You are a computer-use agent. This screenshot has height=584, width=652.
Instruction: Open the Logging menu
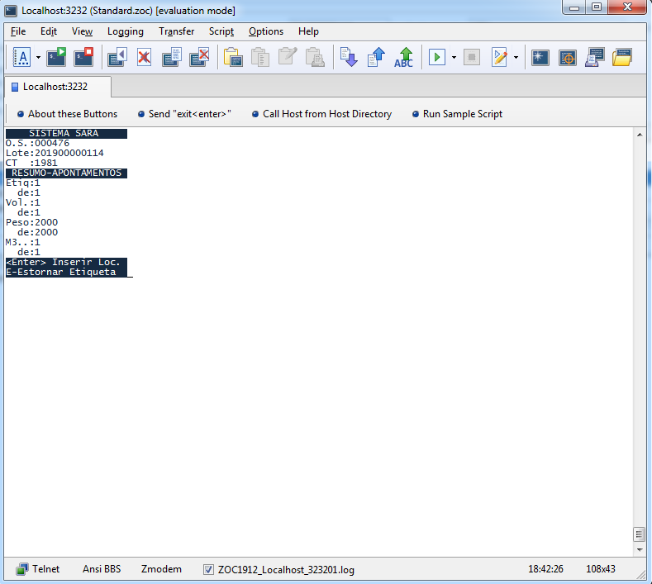coord(125,31)
